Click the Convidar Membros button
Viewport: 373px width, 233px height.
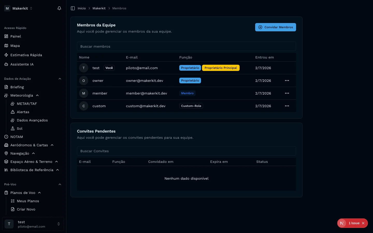[275, 27]
